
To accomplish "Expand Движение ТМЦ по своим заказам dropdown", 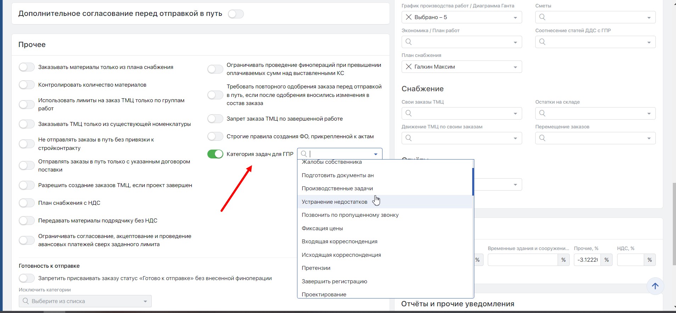I will coord(515,138).
